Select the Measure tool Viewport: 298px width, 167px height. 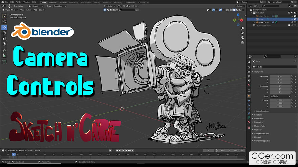tap(4, 55)
